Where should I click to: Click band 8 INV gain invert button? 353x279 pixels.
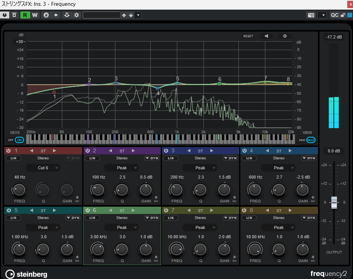[313, 257]
